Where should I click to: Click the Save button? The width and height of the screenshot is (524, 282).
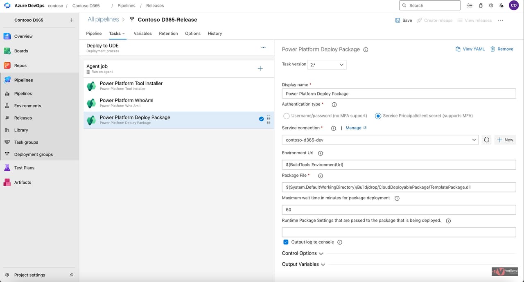[404, 20]
